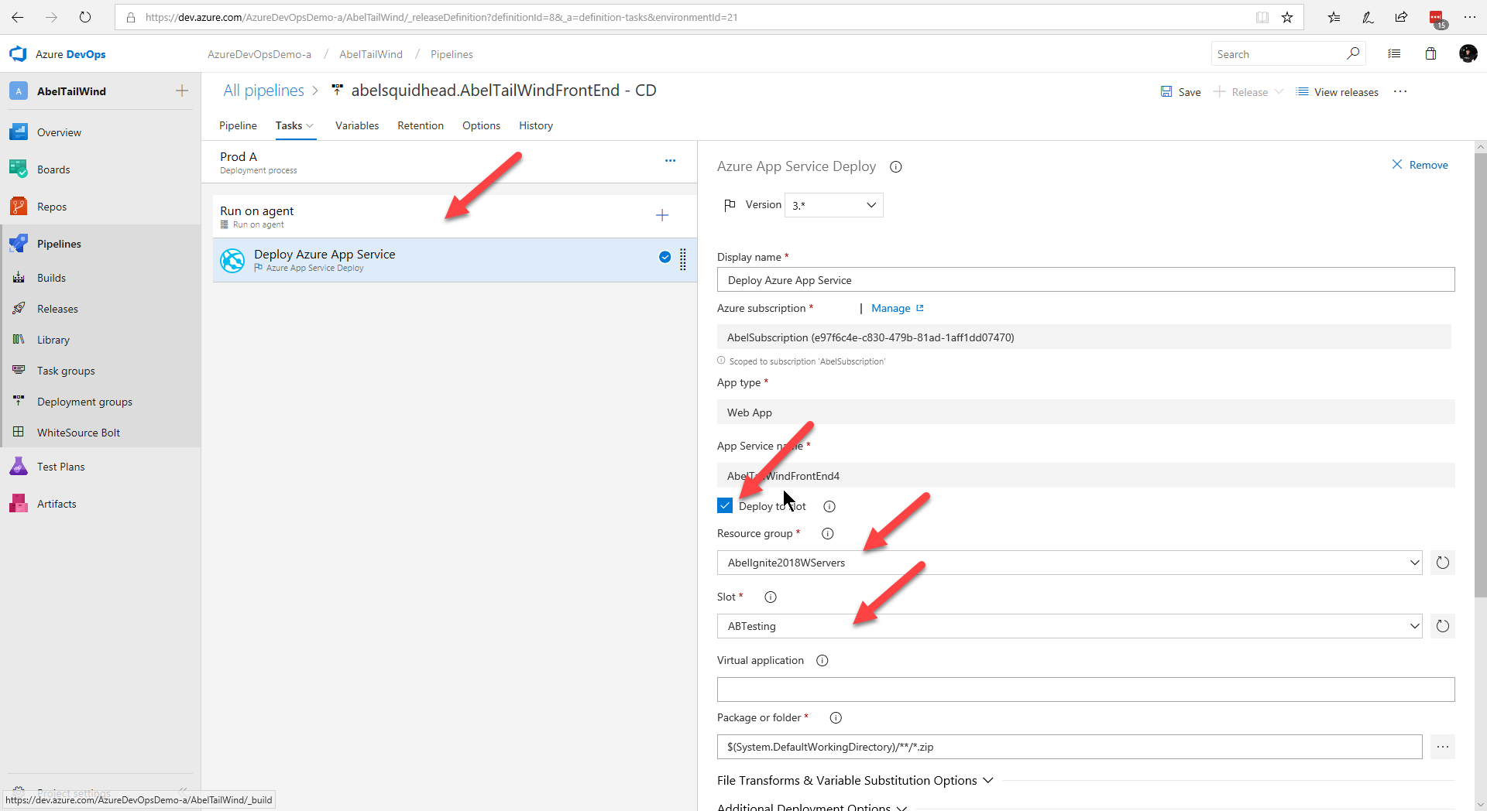The width and height of the screenshot is (1487, 811).
Task: Reload the page with browser refresh
Action: tap(85, 17)
